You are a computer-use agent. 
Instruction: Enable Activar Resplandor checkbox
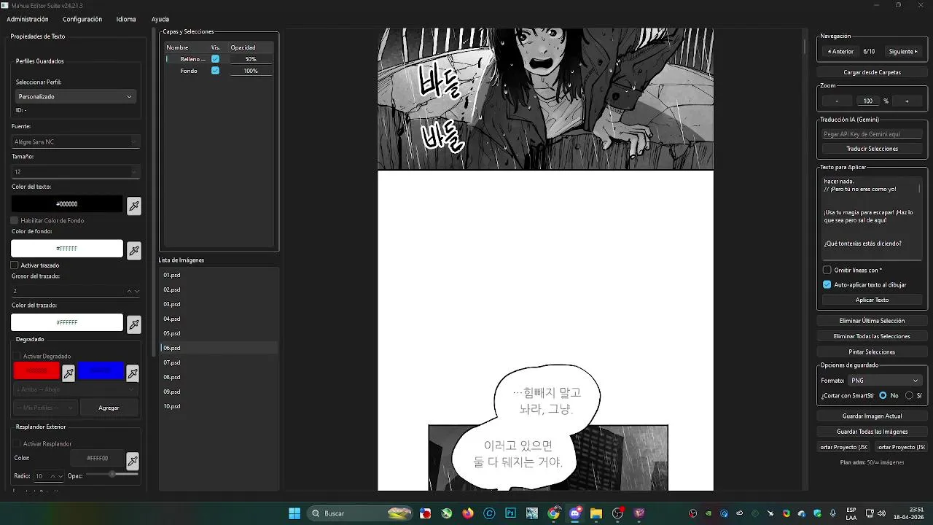[17, 443]
